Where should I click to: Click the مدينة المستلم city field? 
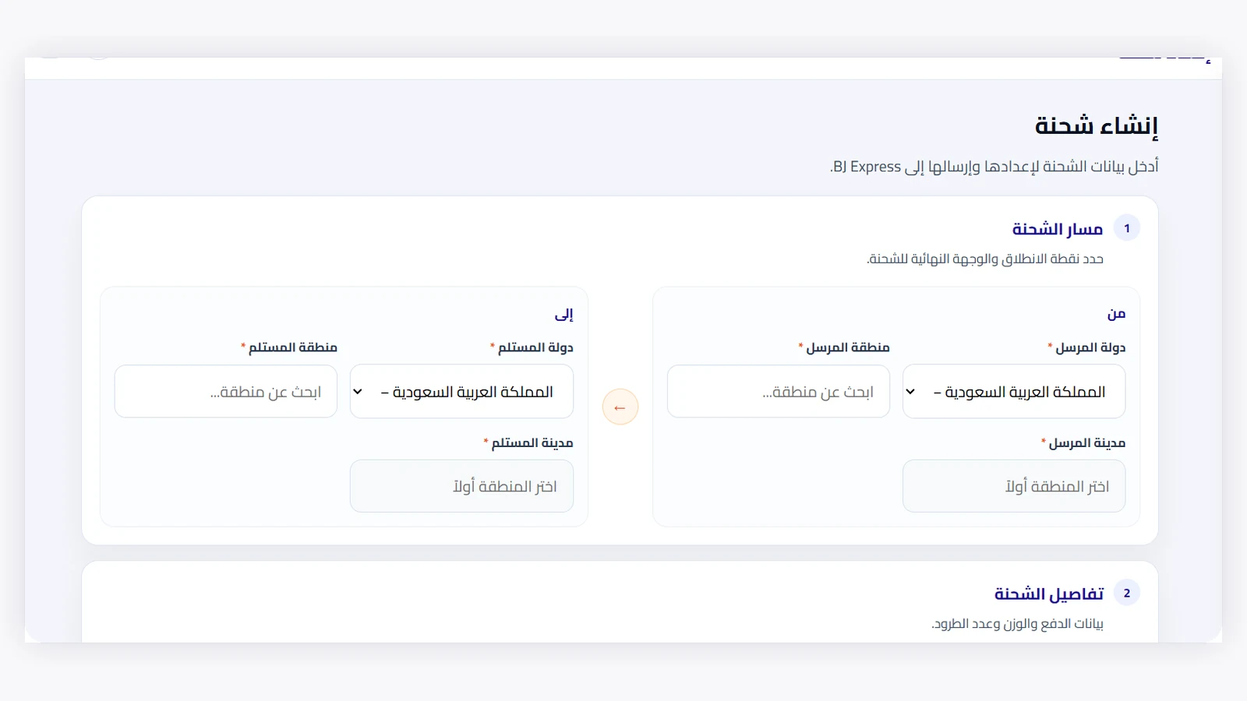tap(461, 486)
